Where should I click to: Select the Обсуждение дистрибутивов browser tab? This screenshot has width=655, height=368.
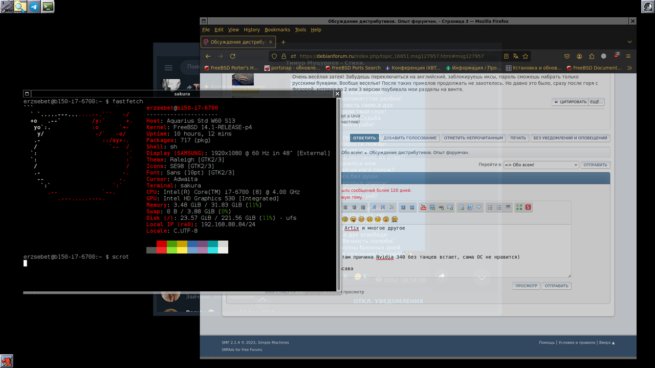coord(238,42)
